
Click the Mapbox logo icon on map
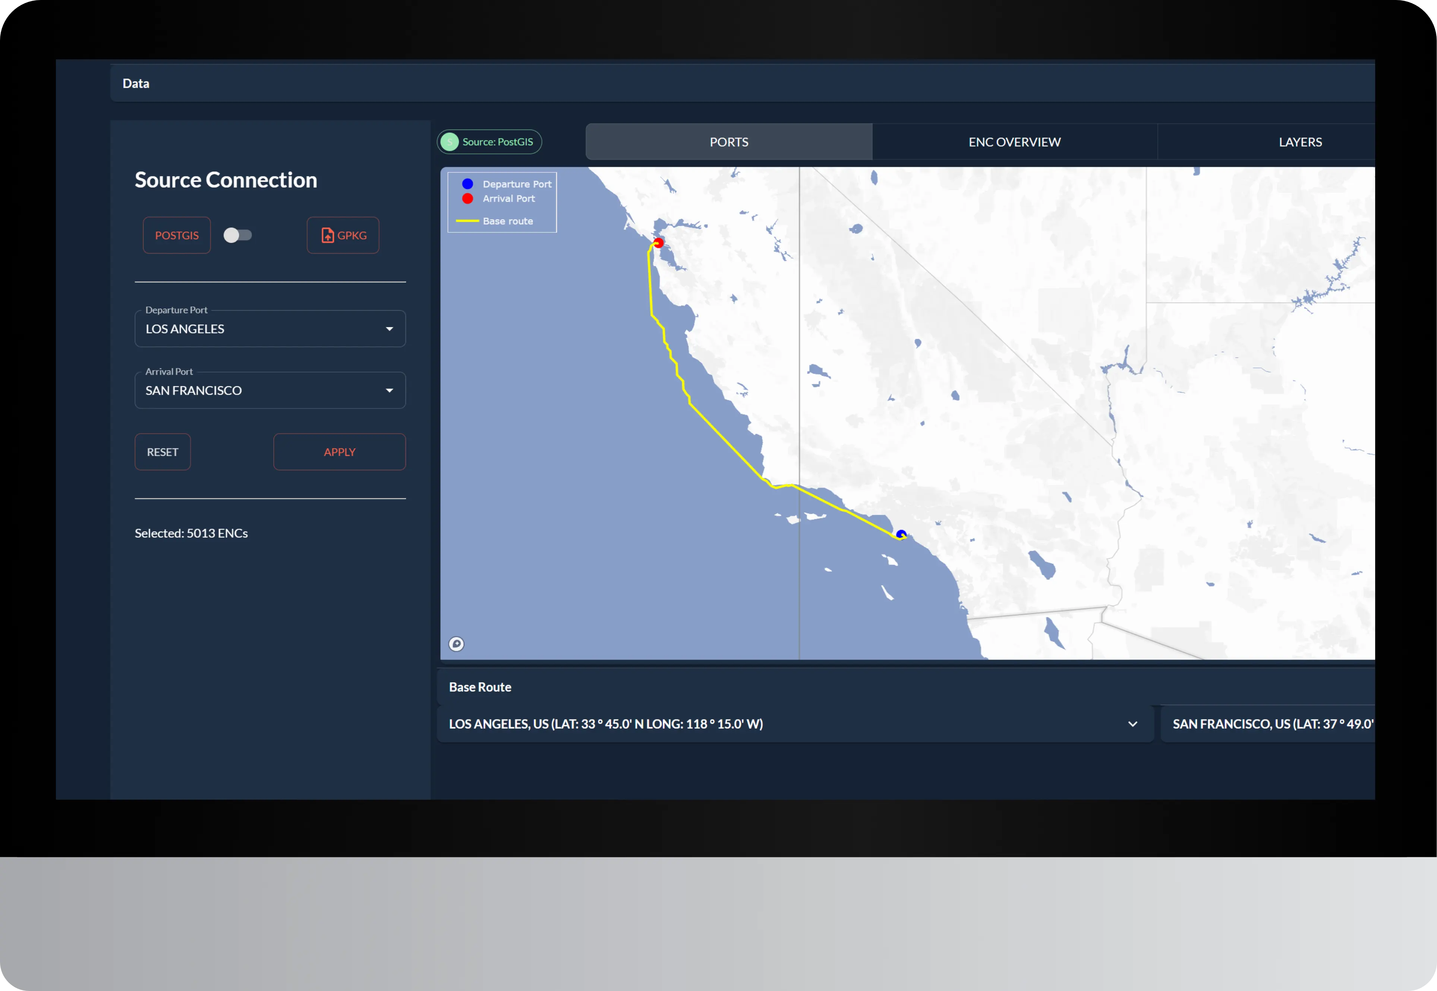pos(456,644)
